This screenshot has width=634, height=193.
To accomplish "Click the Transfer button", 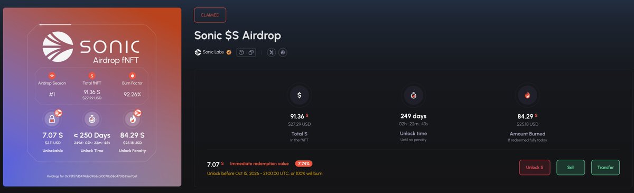I will click(605, 167).
